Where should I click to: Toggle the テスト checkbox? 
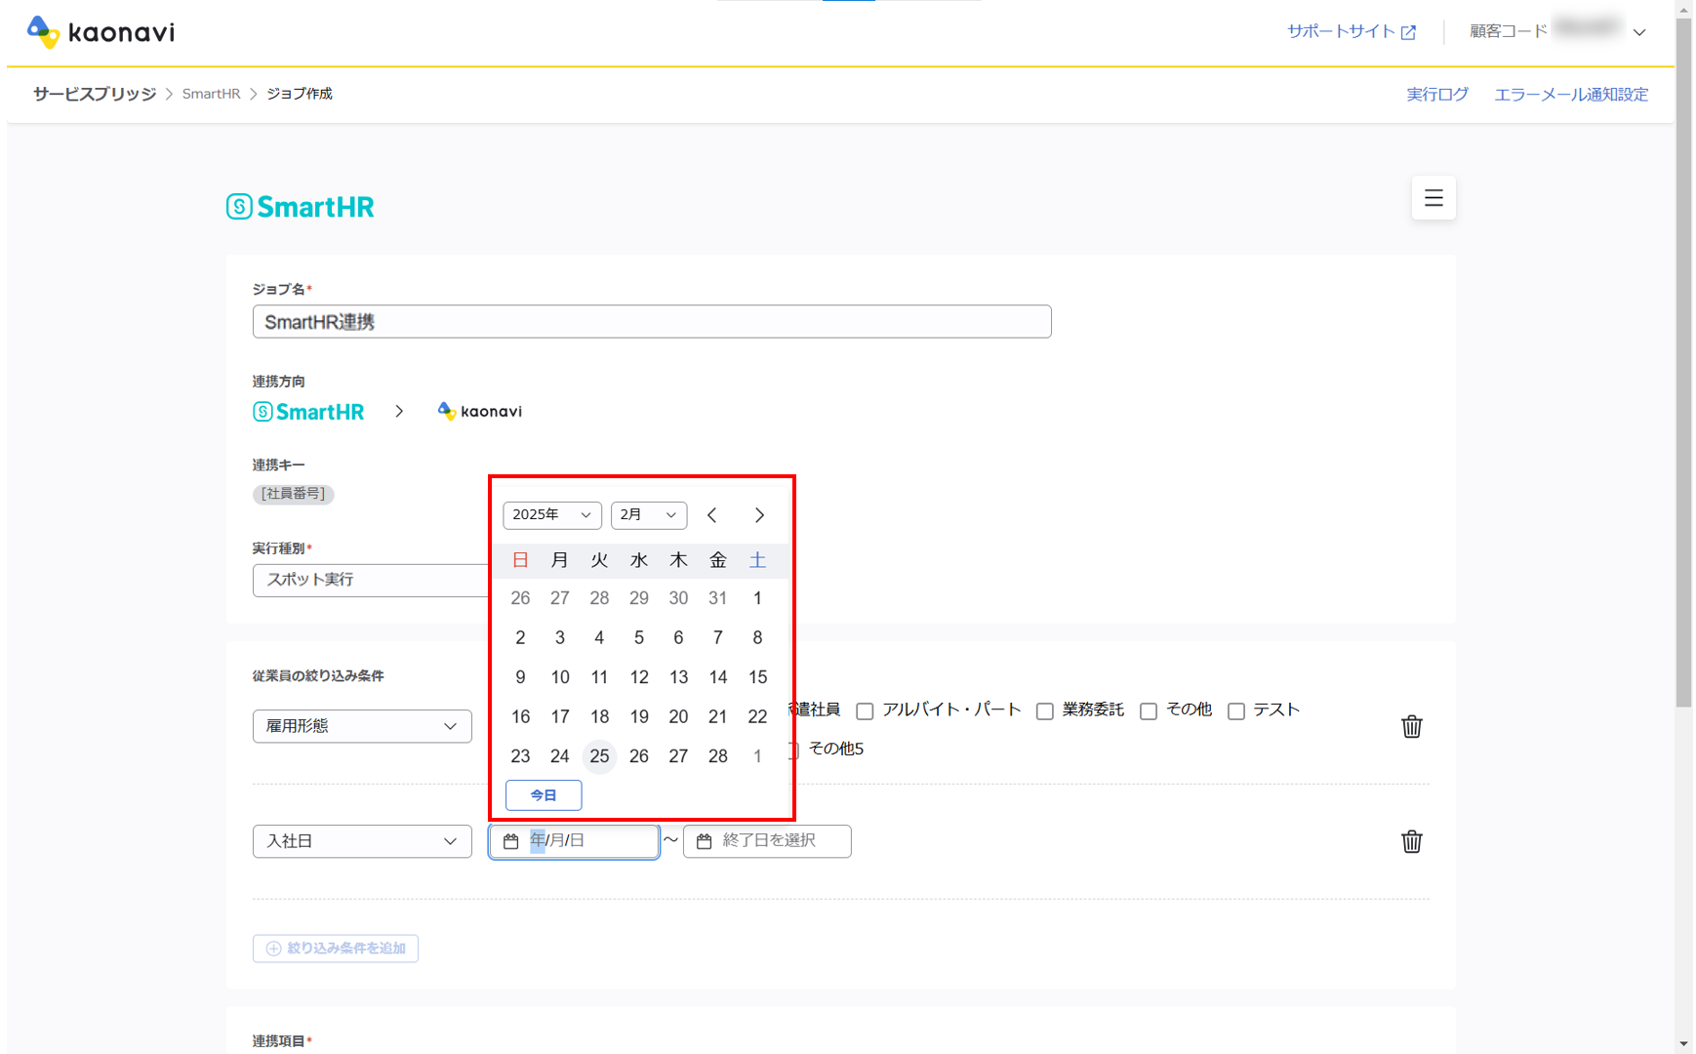coord(1236,711)
